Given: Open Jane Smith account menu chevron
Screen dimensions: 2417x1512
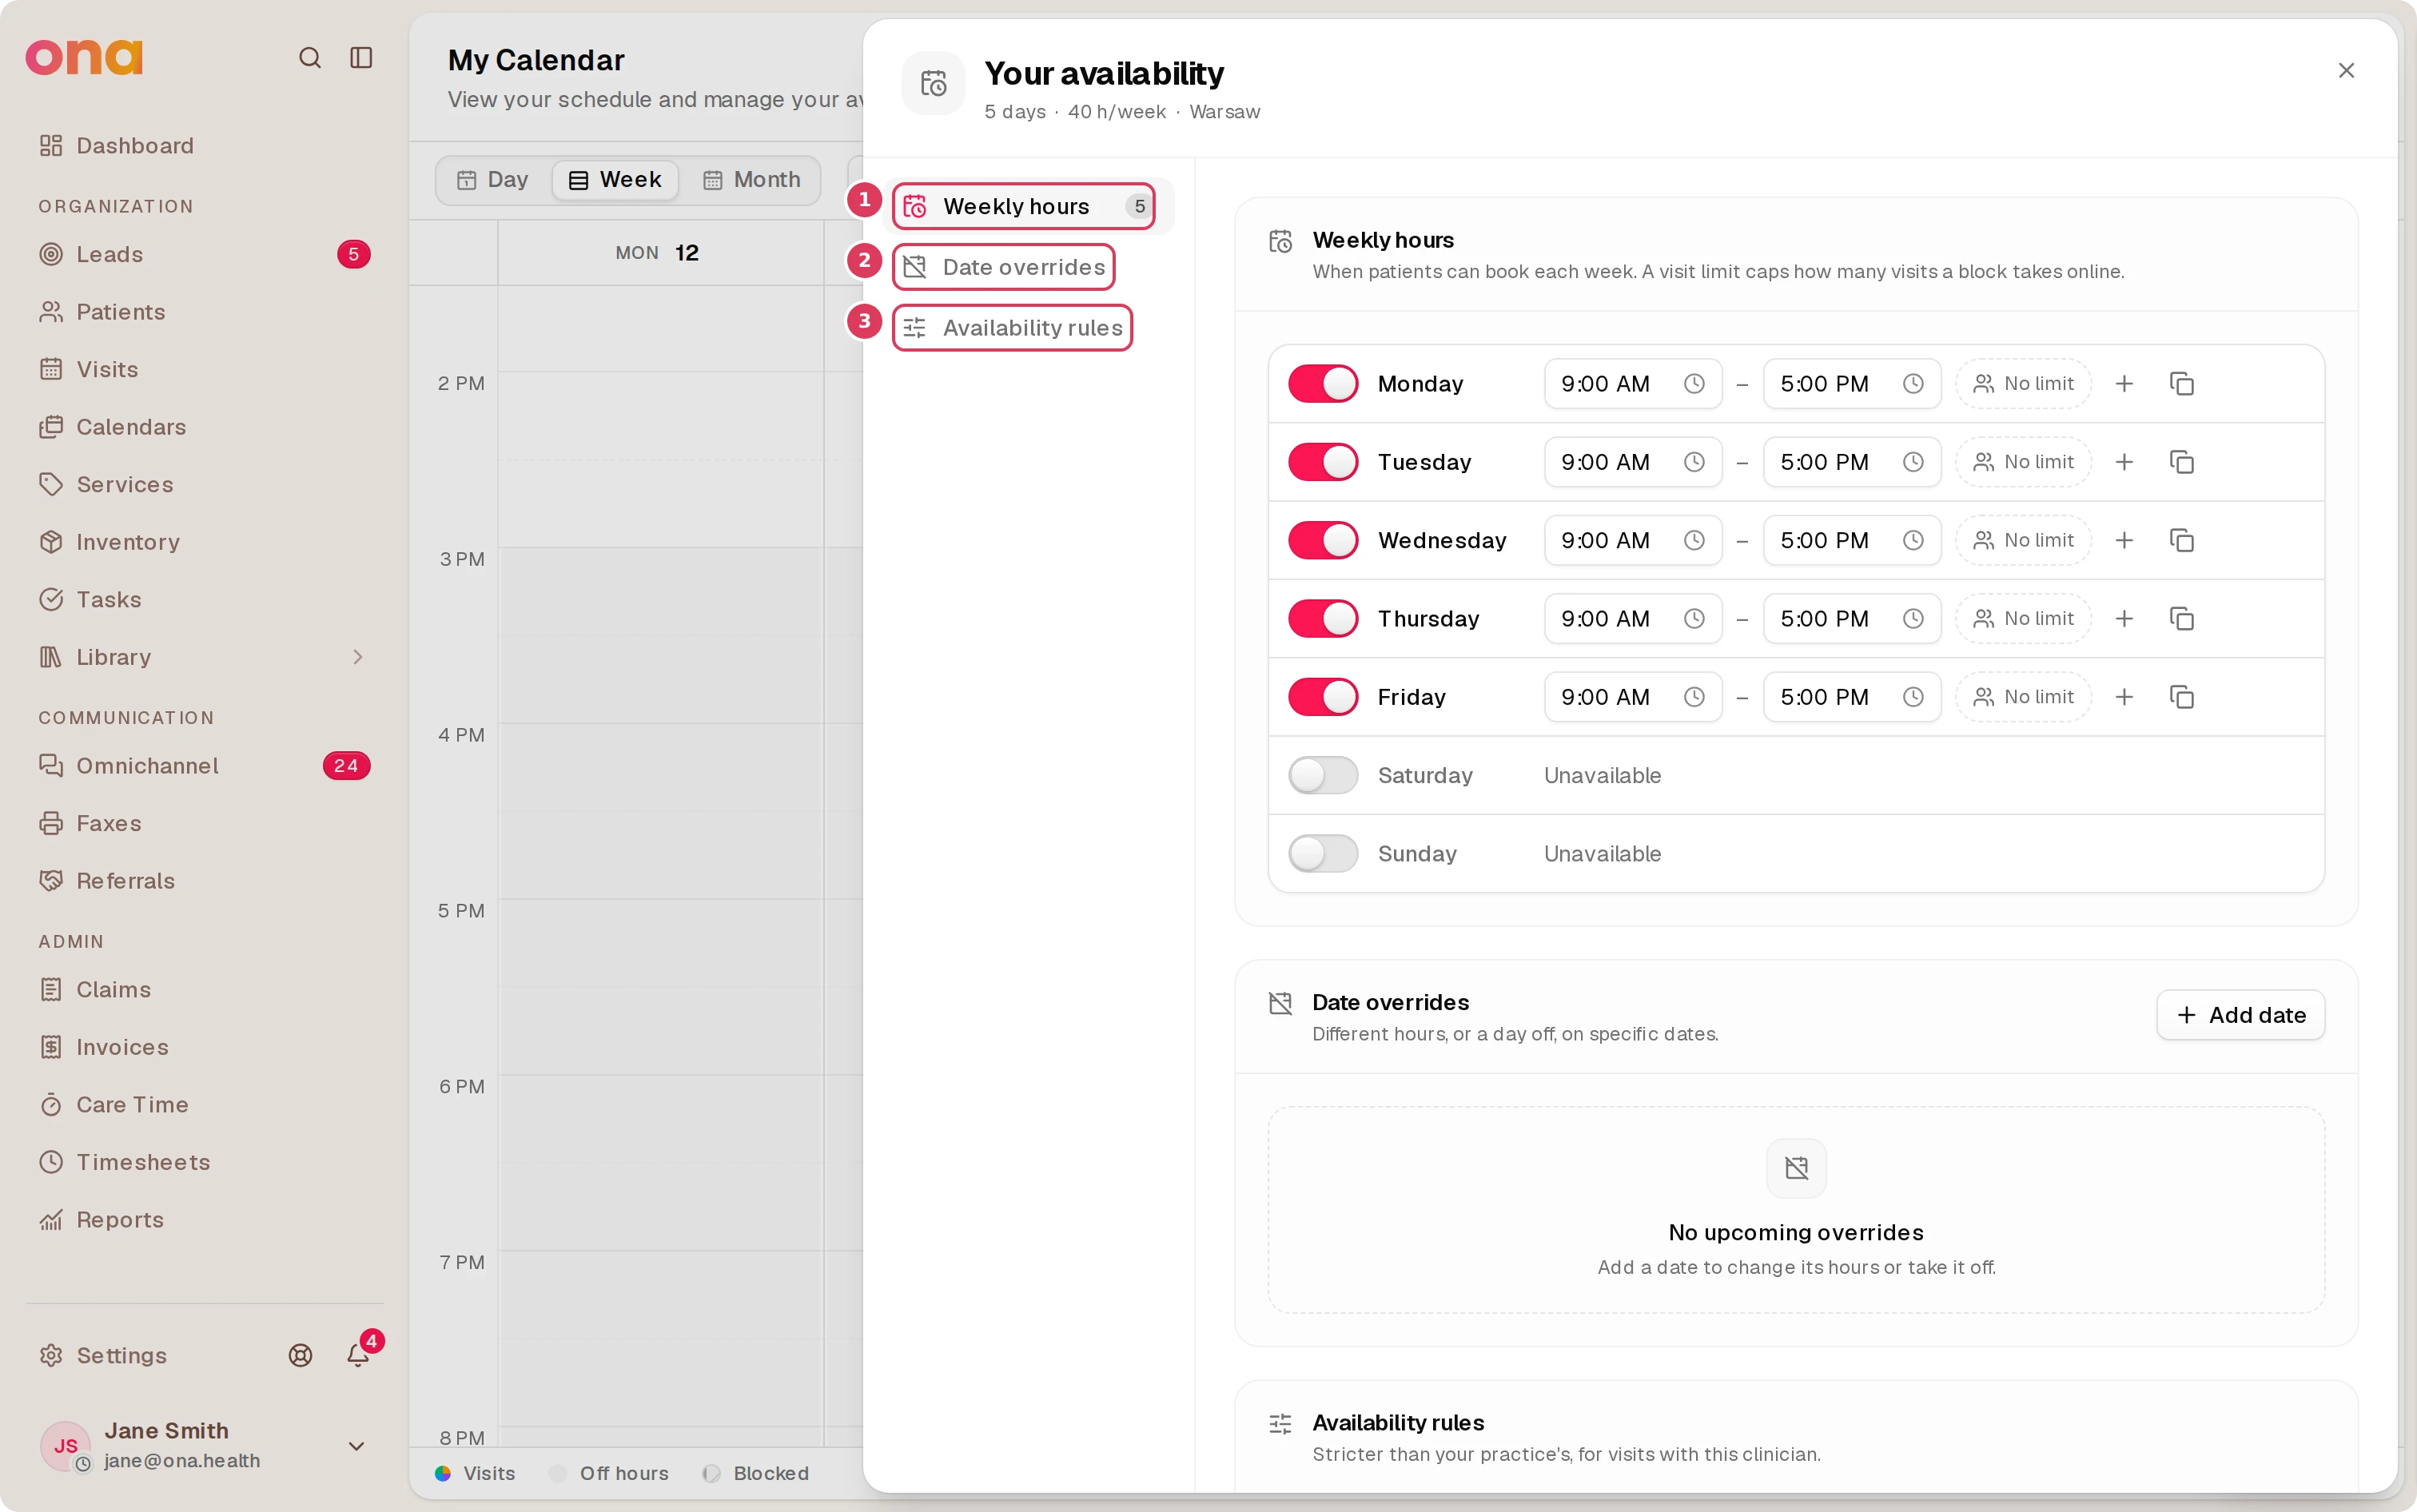Looking at the screenshot, I should tap(356, 1446).
